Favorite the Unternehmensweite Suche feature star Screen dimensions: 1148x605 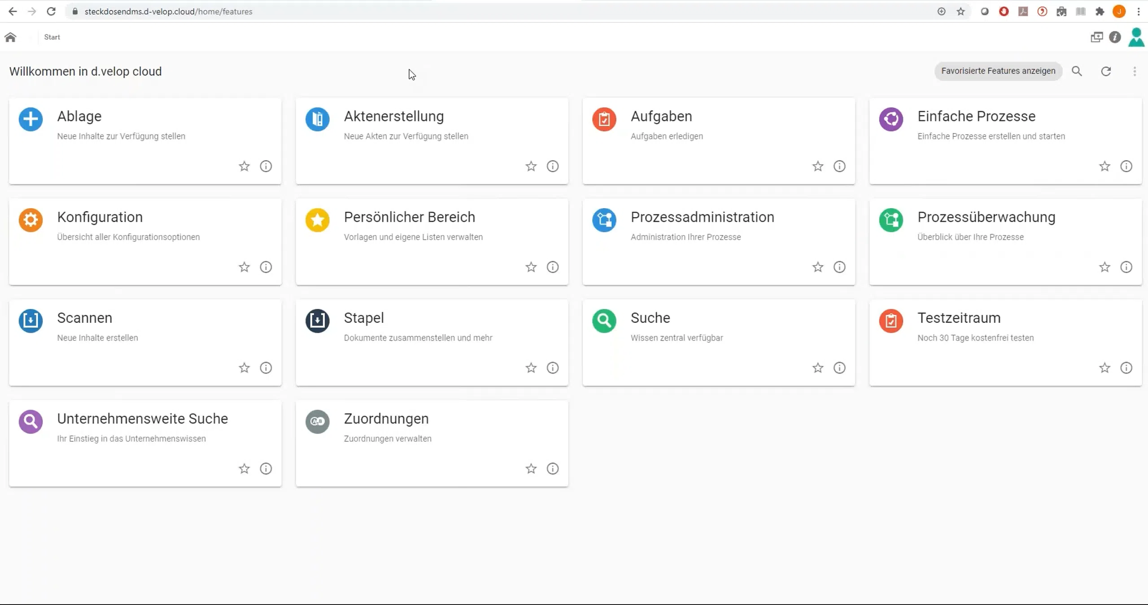pos(244,469)
